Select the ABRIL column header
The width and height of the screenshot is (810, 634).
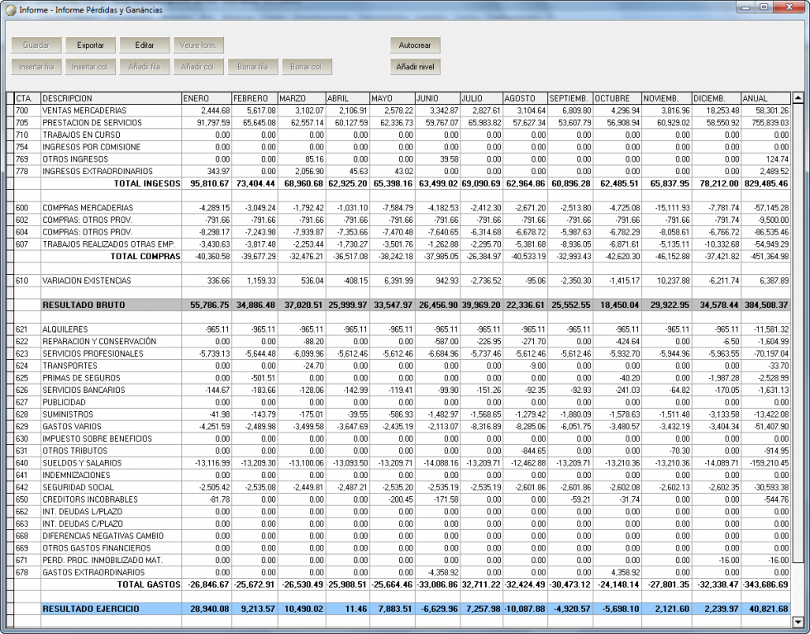coord(348,98)
